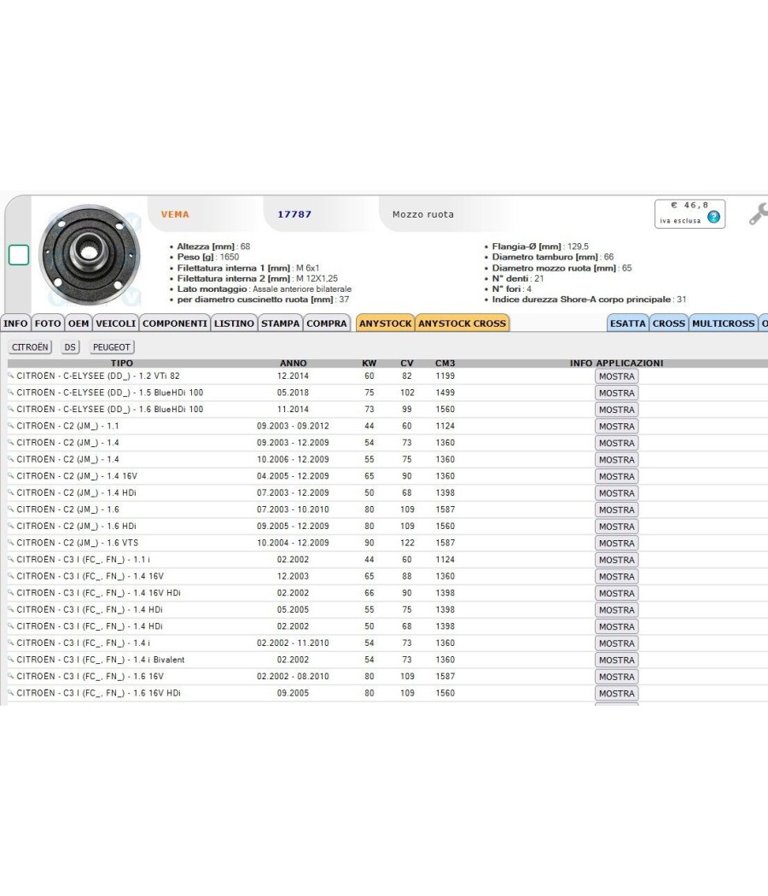Click part number 17787
Viewport: 768px width, 896px height.
(294, 214)
